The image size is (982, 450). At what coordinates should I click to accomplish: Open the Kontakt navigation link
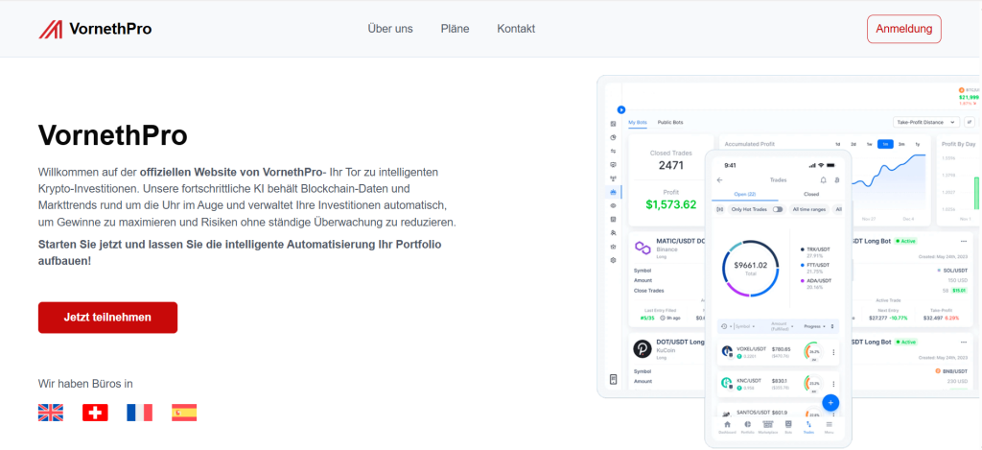[516, 29]
